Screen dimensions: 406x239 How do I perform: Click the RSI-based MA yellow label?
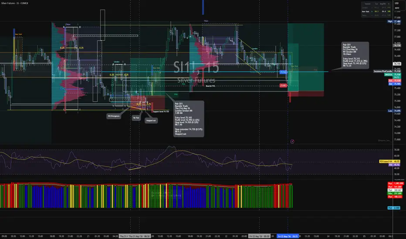tap(390, 162)
